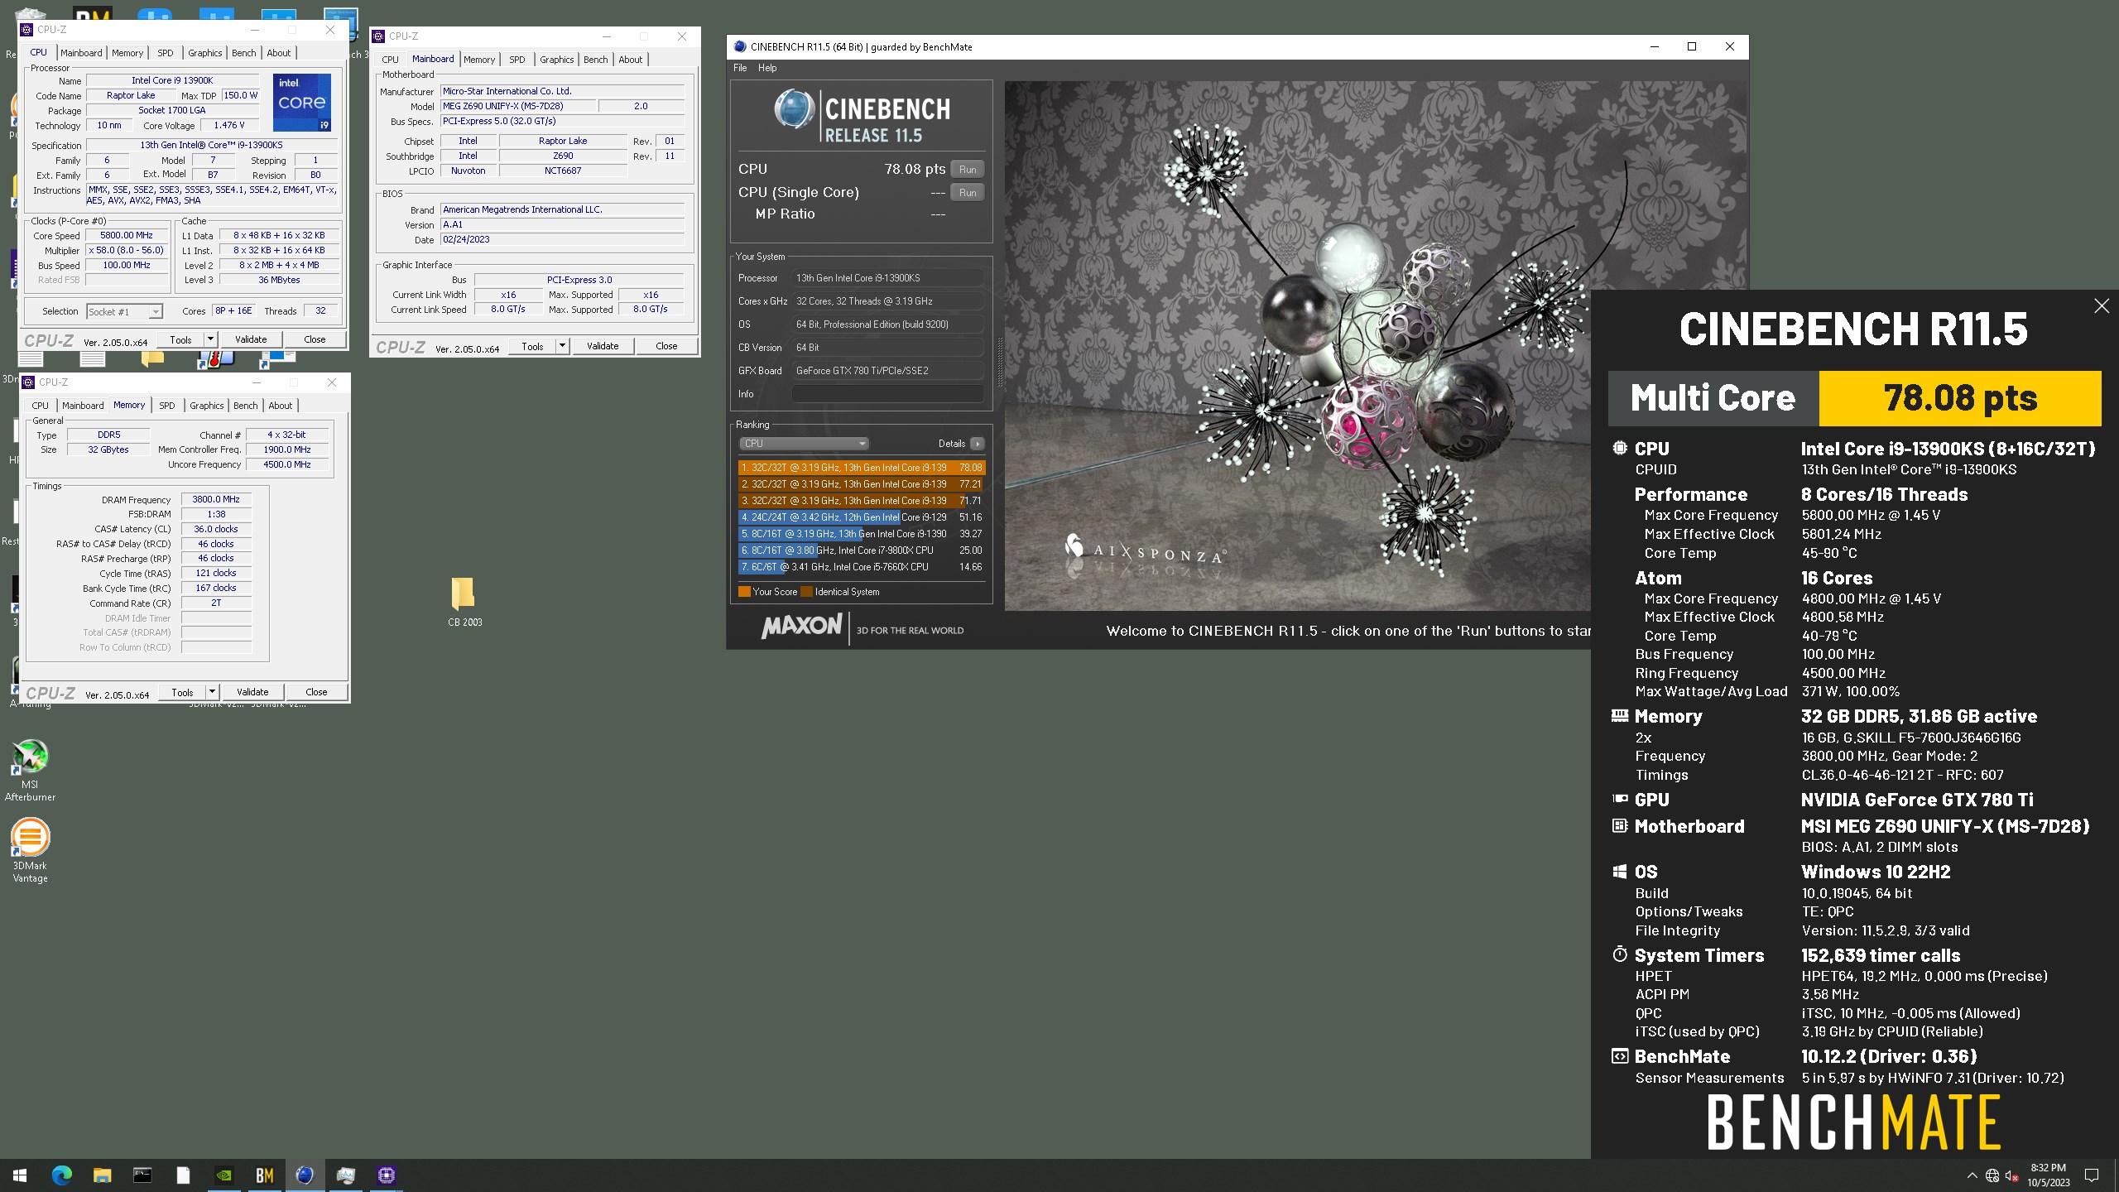Click the DRAM Frequency 3800.0 MHz value
This screenshot has height=1192, width=2119.
pyautogui.click(x=216, y=500)
